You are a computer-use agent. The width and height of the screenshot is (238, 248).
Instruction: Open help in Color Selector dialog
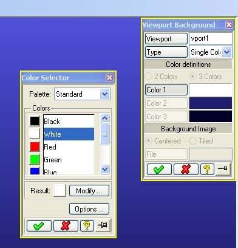[87, 226]
